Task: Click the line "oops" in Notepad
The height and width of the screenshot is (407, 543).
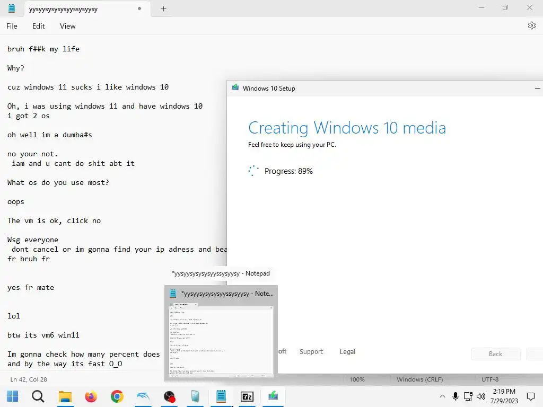Action: pos(15,201)
